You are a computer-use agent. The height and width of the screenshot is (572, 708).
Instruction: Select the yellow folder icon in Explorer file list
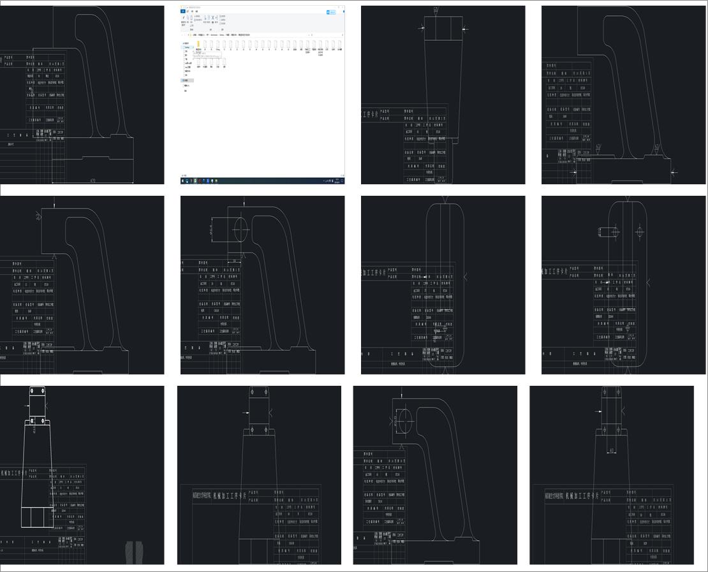tap(198, 44)
